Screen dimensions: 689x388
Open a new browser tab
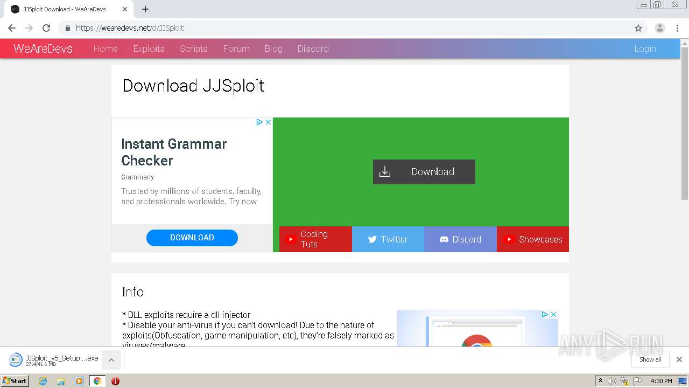[x=145, y=9]
